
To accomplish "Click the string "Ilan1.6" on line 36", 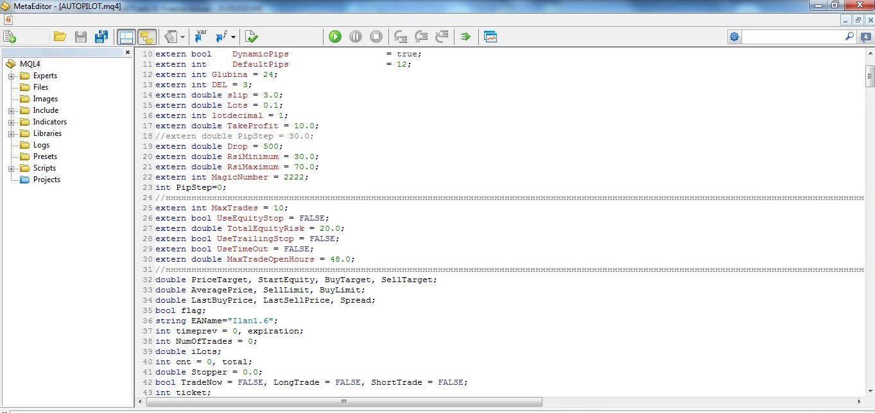I will [252, 321].
